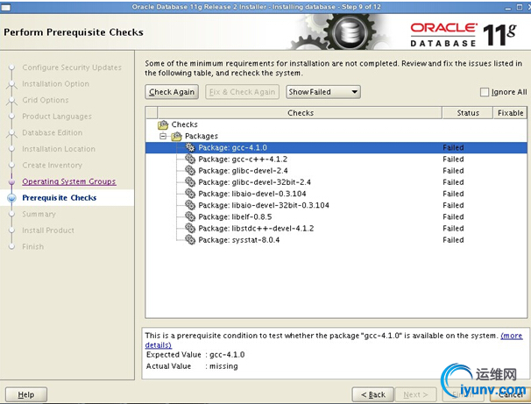Image resolution: width=531 pixels, height=404 pixels.
Task: Click the Check Again button
Action: click(172, 92)
